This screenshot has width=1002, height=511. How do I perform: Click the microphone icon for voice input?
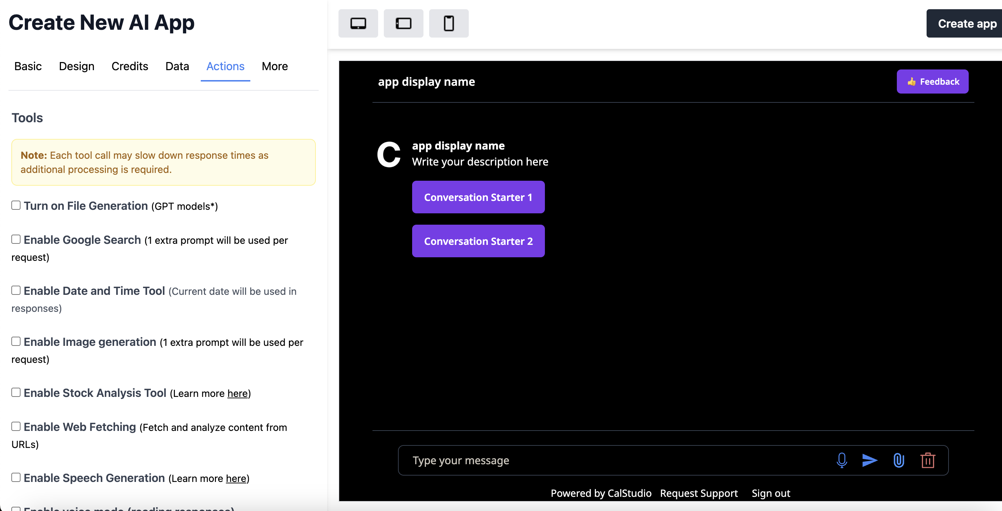(x=842, y=460)
